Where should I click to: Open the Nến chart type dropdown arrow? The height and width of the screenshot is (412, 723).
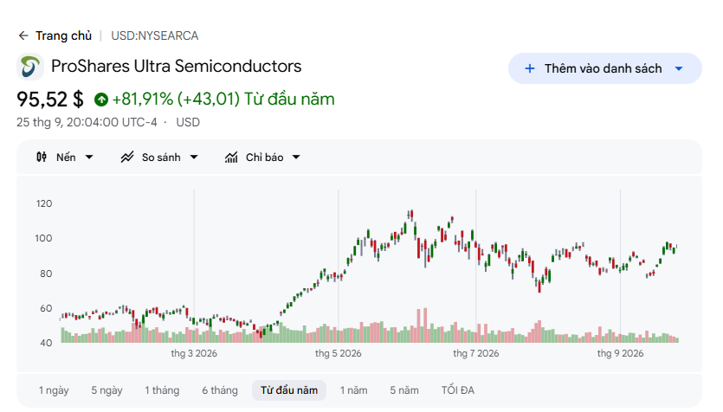click(89, 158)
